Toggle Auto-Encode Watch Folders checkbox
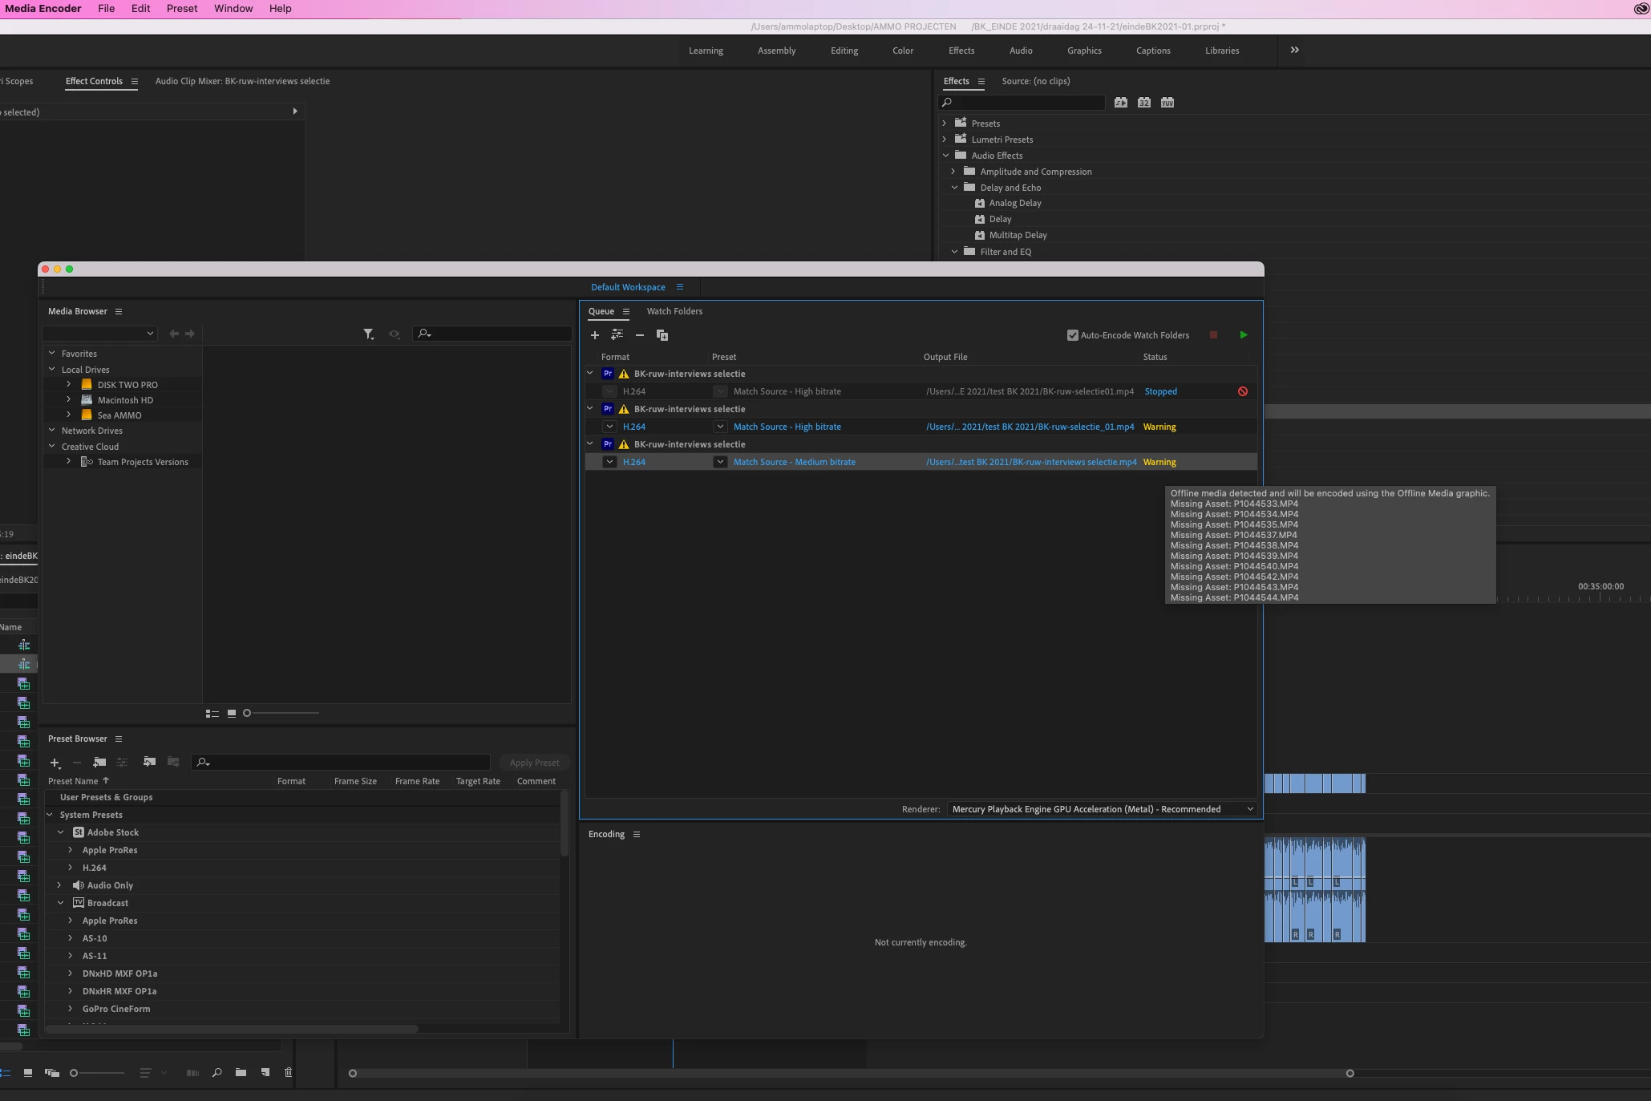The width and height of the screenshot is (1651, 1101). pos(1072,335)
